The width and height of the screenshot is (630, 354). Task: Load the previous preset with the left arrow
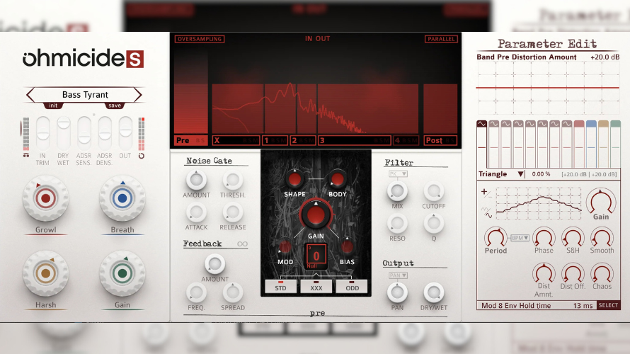click(30, 95)
